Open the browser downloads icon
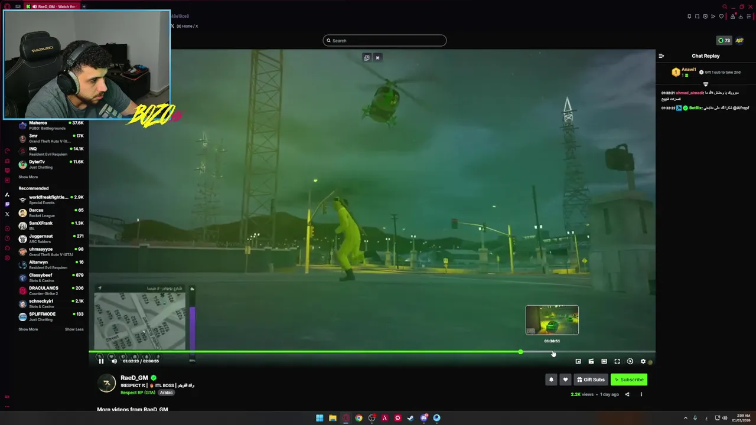The image size is (756, 425). pos(741,17)
